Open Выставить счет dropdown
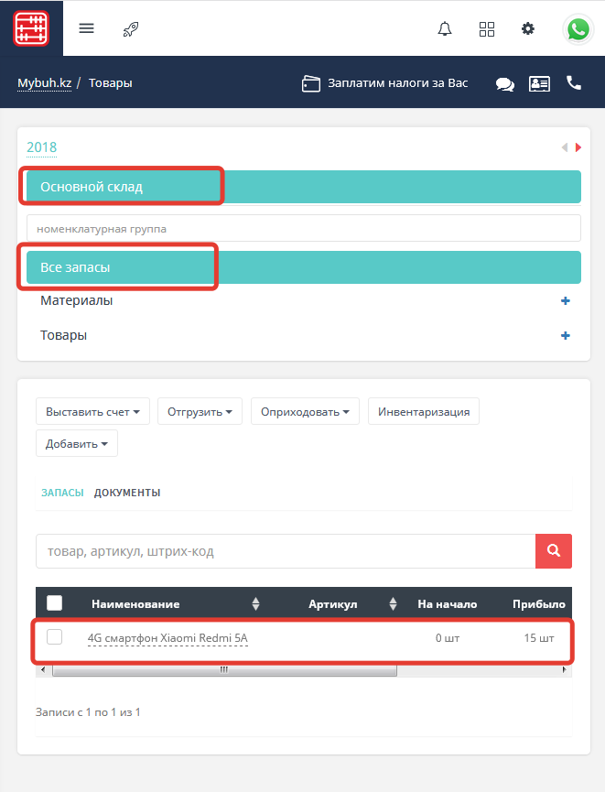 coord(93,412)
